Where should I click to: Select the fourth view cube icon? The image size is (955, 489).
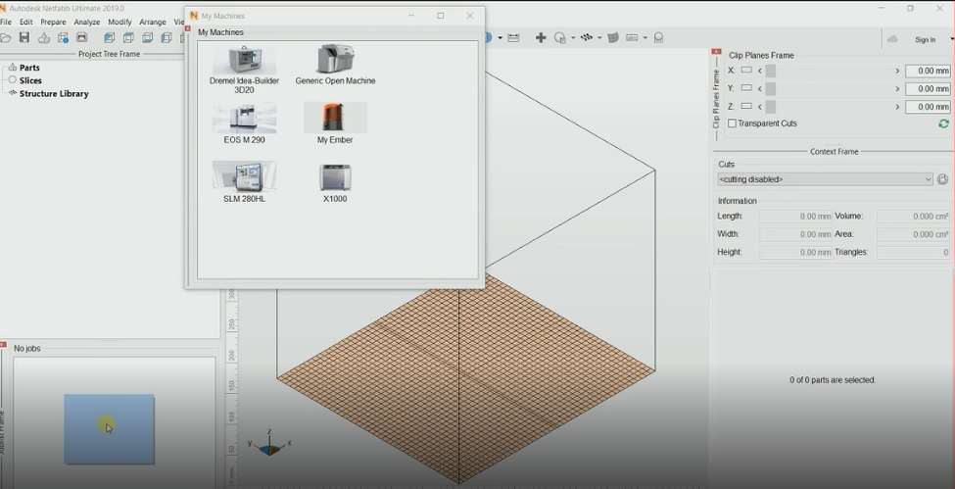pos(167,38)
